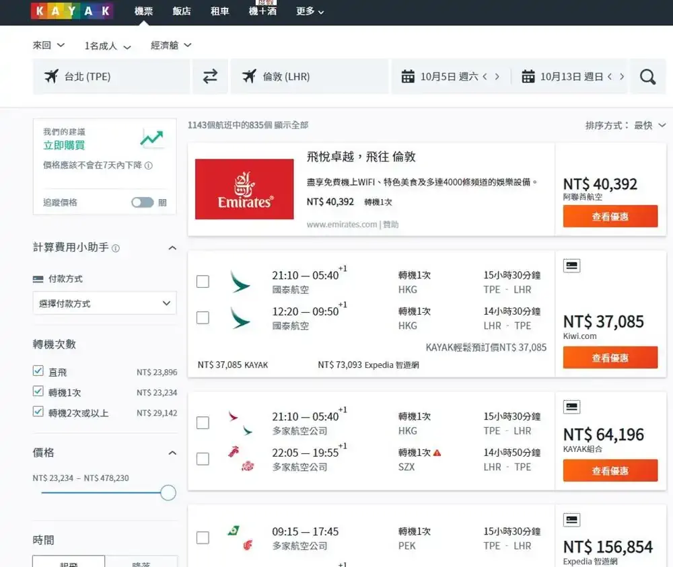The height and width of the screenshot is (567, 673).
Task: Click 查看優惠 for Emirates NT$ 40,392
Action: (610, 216)
